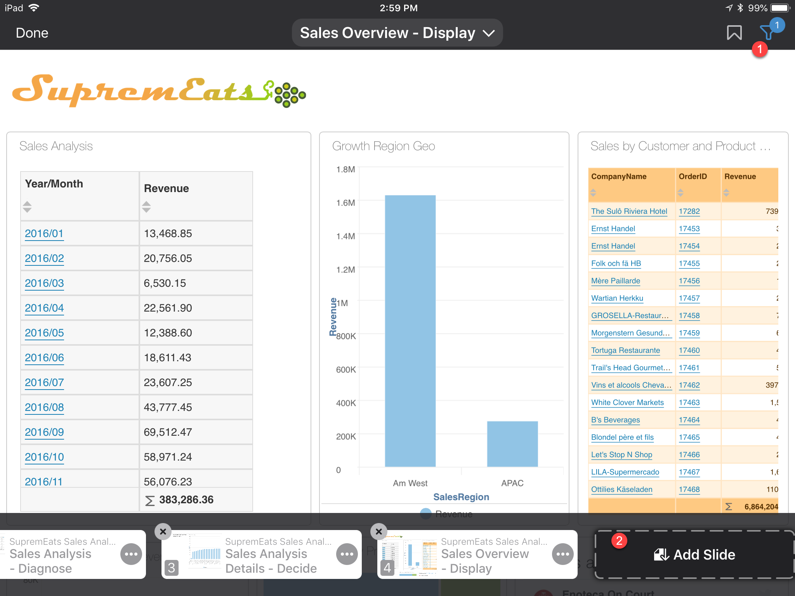Open options for Sales Analysis - Diagnose slide
This screenshot has height=596, width=795.
[x=131, y=554]
